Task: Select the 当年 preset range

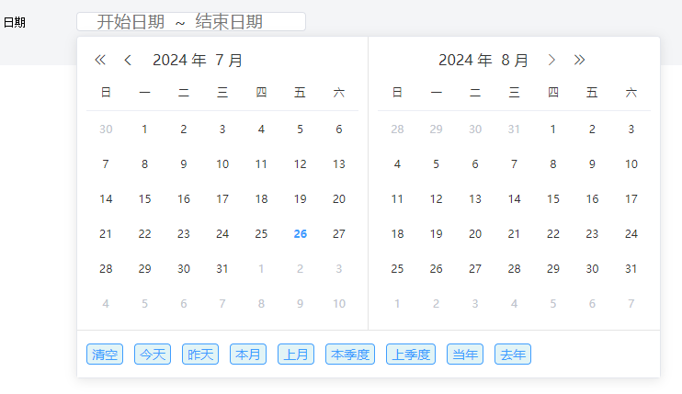Action: [465, 354]
